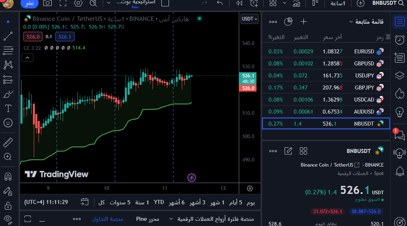Toggle stay in drawing mode pencil lock
This screenshot has height=226, width=407.
click(8, 191)
